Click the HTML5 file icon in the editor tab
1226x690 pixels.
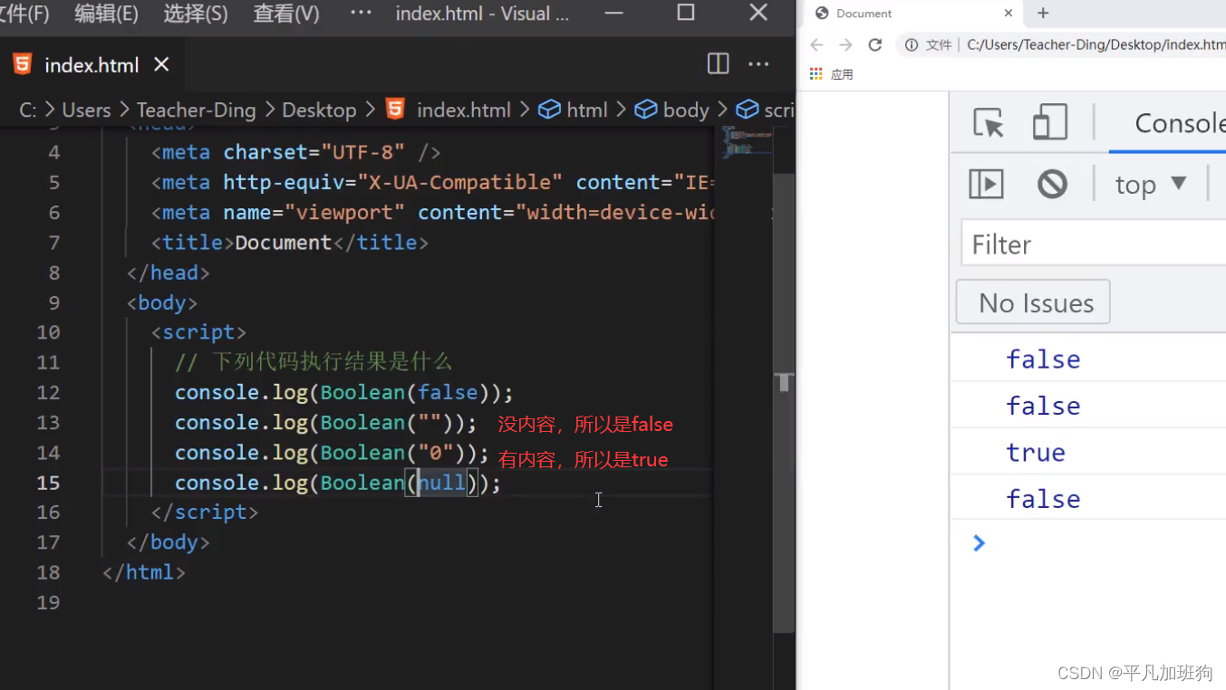[x=23, y=64]
